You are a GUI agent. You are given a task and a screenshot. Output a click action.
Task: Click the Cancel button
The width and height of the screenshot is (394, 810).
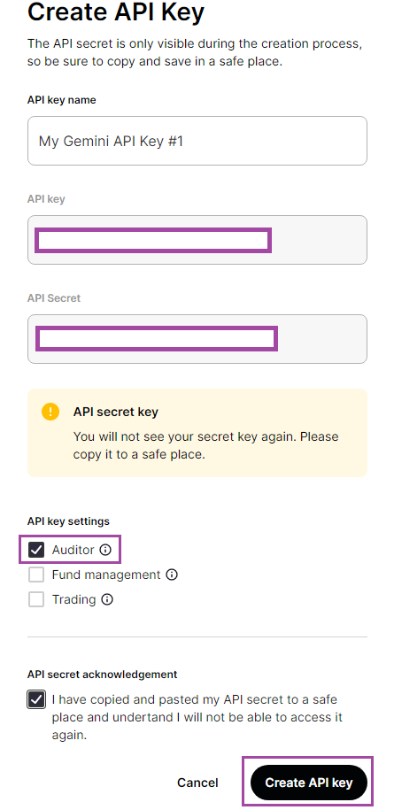pyautogui.click(x=197, y=783)
